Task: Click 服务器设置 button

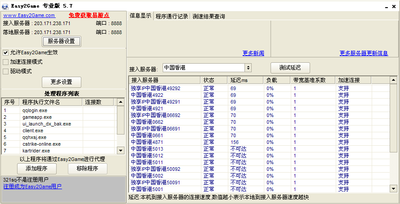Action: (x=62, y=41)
